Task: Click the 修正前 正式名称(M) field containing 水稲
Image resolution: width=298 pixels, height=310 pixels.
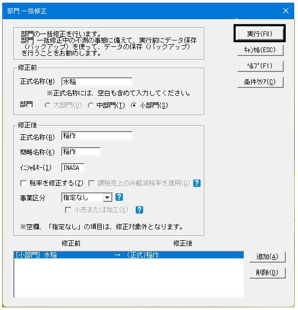Action: [x=97, y=82]
